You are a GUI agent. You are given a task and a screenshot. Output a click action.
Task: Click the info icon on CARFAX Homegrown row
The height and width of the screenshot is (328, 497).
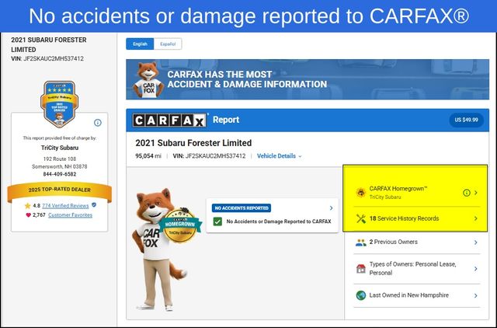466,193
